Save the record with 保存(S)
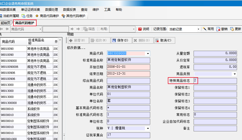The height and width of the screenshot is (140, 242). pos(122,40)
